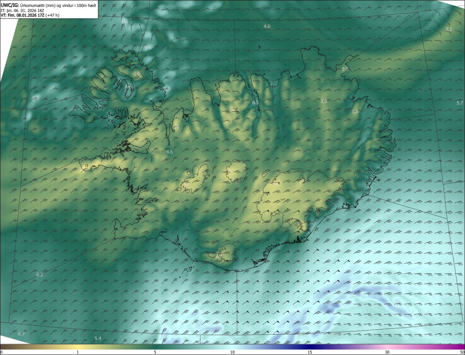Image resolution: width=465 pixels, height=355 pixels.
Task: Click the 7.4 value label in Westfjords
Action: pos(128,87)
